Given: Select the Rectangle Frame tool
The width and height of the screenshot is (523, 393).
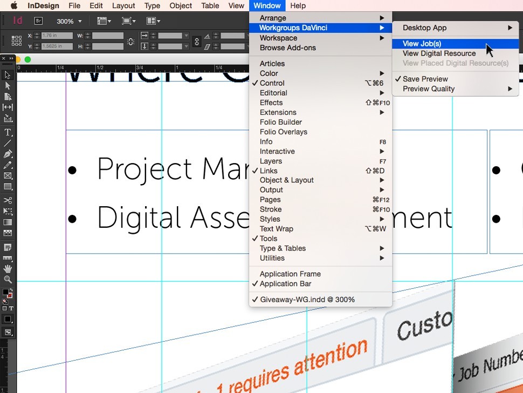Looking at the screenshot, I should point(8,175).
